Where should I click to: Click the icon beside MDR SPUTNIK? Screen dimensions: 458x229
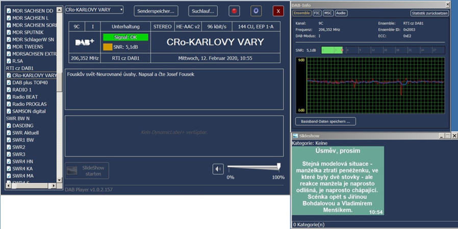coord(9,33)
